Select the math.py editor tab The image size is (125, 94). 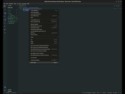tap(23, 6)
